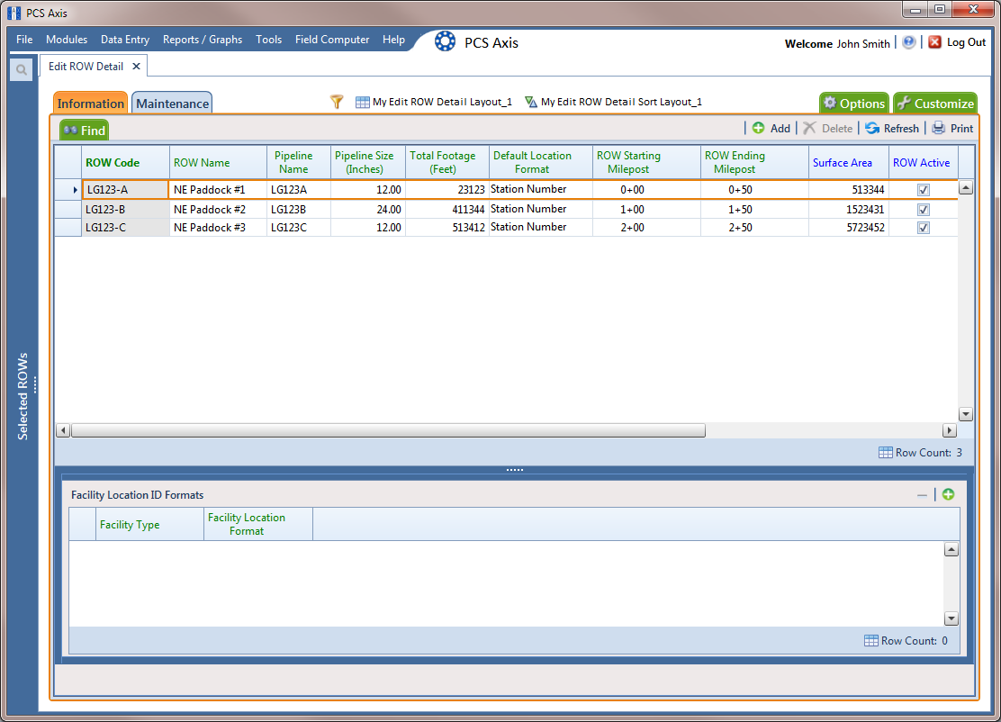Open the Reports / Graphs menu
Viewport: 1001px width, 722px height.
pos(203,40)
